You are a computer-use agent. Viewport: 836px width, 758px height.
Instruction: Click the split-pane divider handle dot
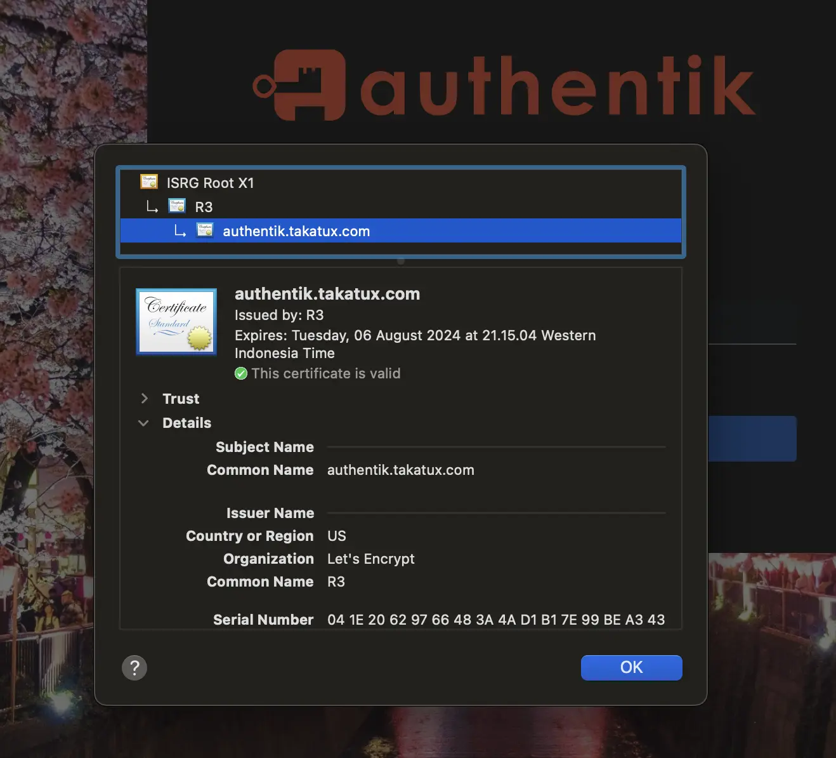tap(401, 261)
